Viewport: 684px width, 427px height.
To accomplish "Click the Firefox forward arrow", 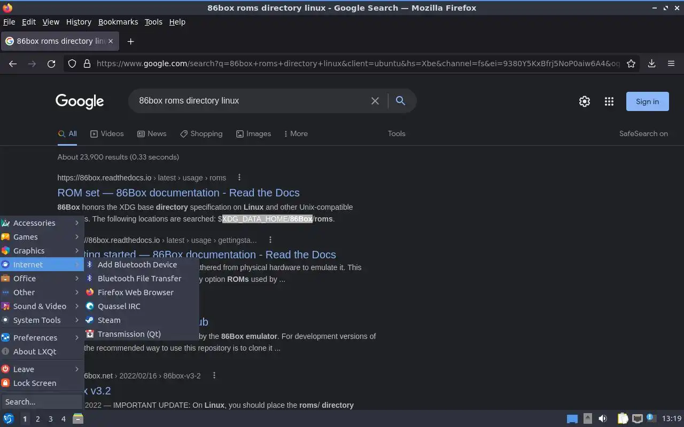I will [32, 64].
